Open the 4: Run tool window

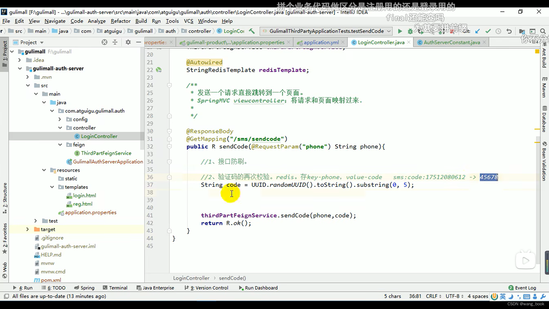[23, 288]
